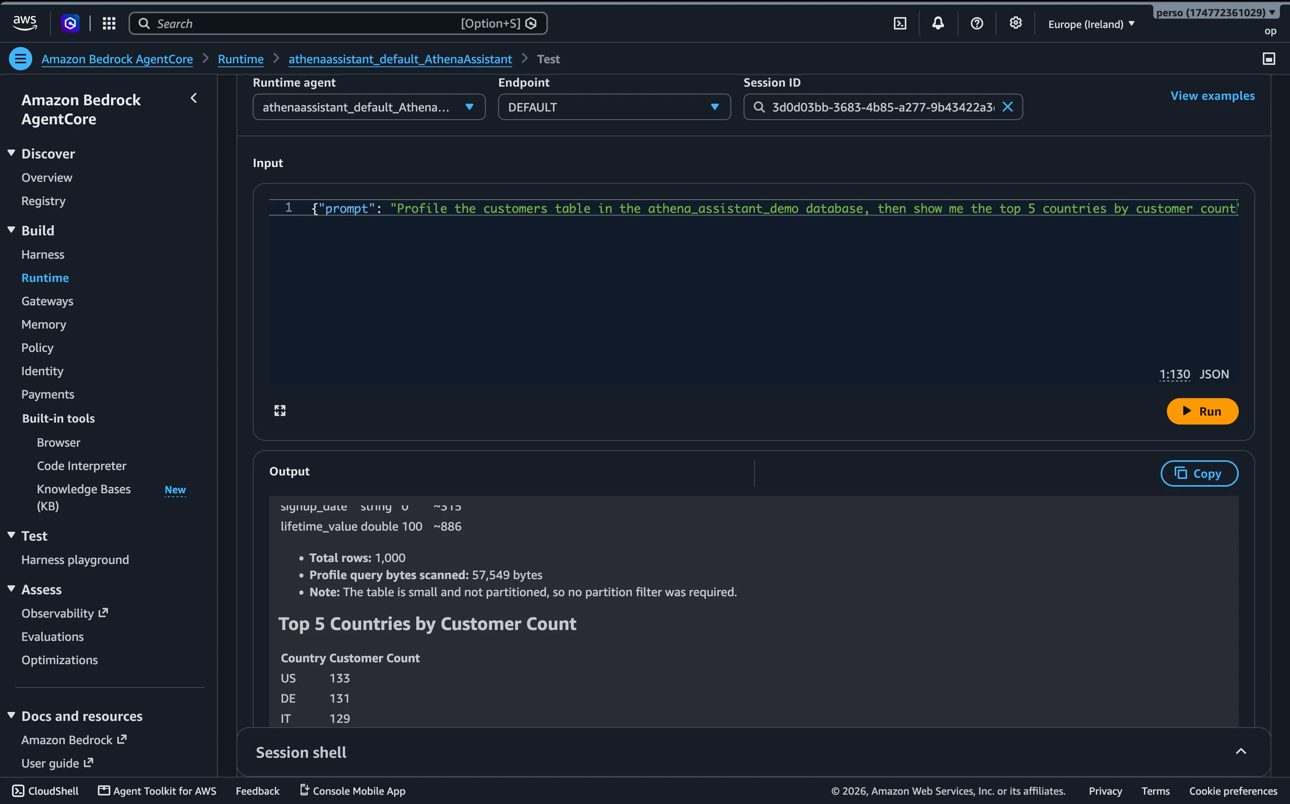1290x804 pixels.
Task: Toggle the side navigation hamburger button
Action: [21, 59]
